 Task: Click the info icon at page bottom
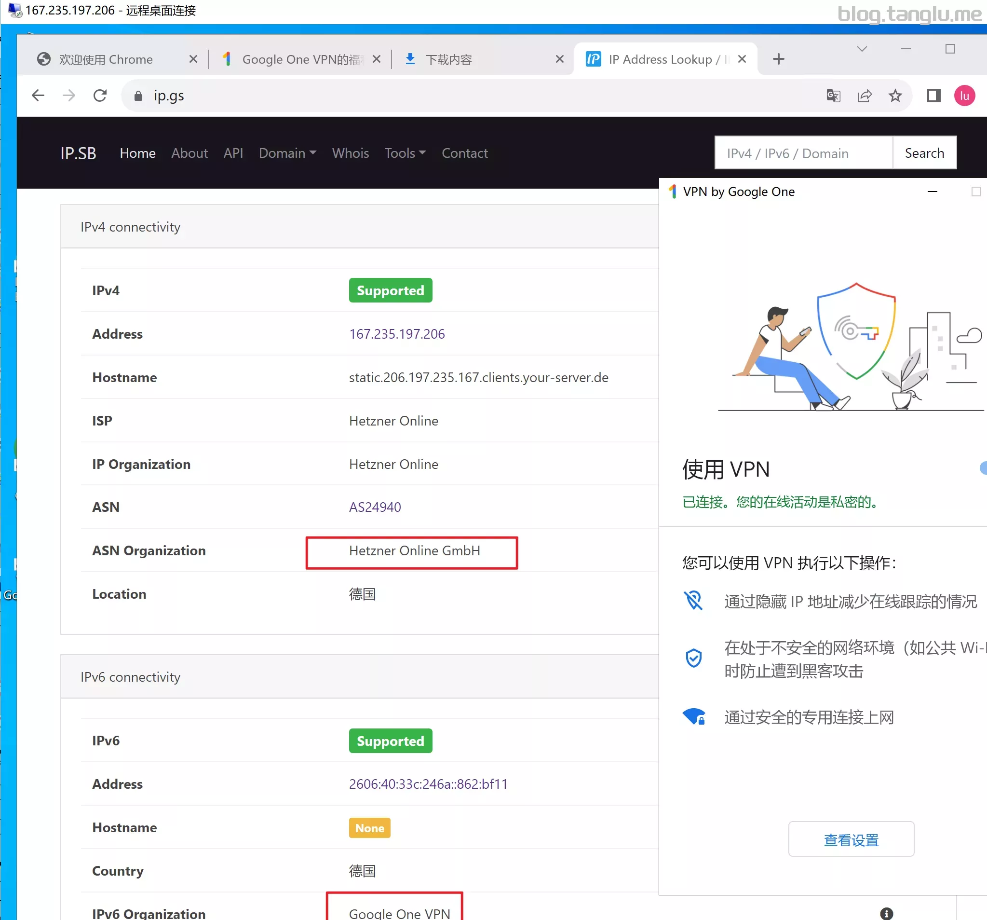click(886, 913)
